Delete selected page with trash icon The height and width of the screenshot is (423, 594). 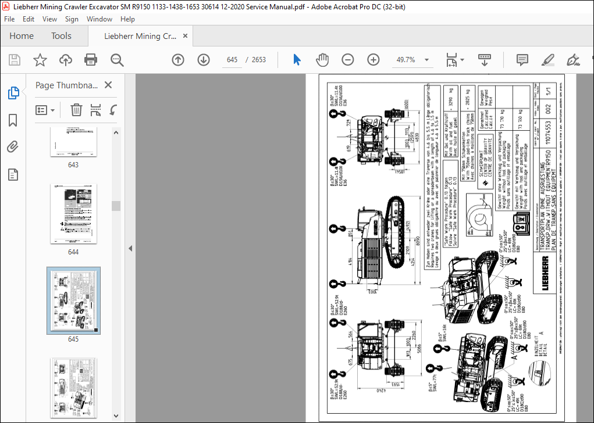[76, 110]
